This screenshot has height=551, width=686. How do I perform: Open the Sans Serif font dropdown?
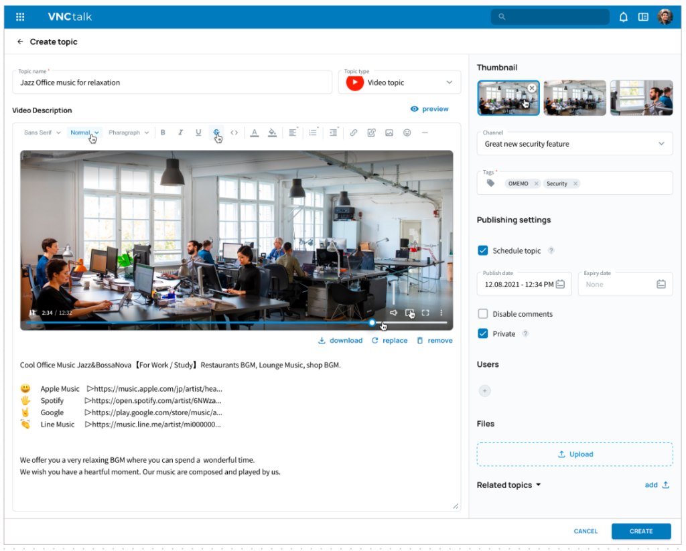[42, 133]
